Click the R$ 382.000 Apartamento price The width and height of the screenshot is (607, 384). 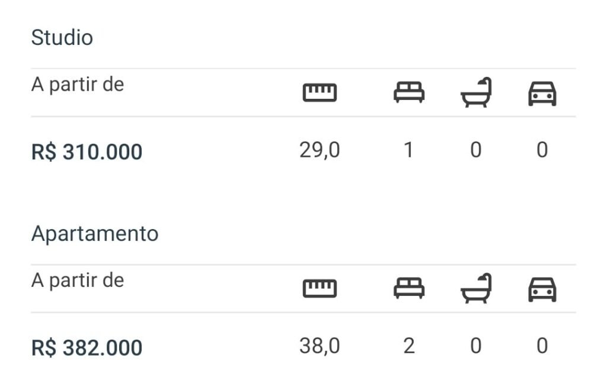point(87,348)
